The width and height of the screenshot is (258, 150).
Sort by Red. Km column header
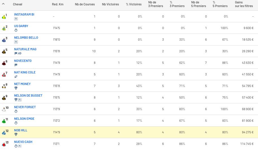click(58, 4)
